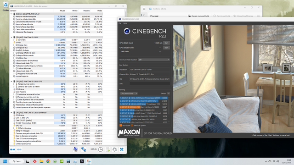Click HWiNFO collapse columns arrows icon
Viewport: 294px width, 165px height.
pyautogui.click(x=19, y=149)
